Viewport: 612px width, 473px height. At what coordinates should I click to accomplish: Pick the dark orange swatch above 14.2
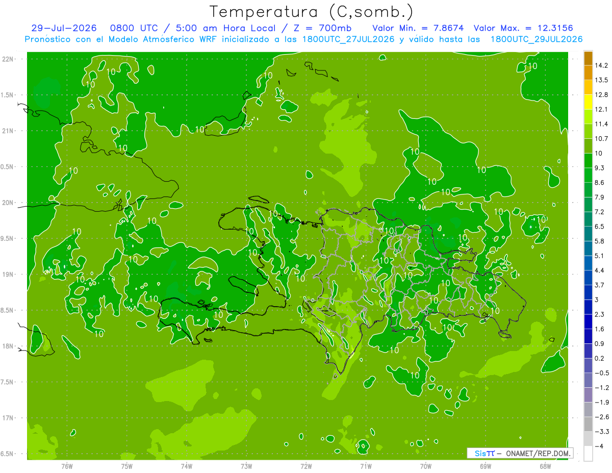(588, 59)
